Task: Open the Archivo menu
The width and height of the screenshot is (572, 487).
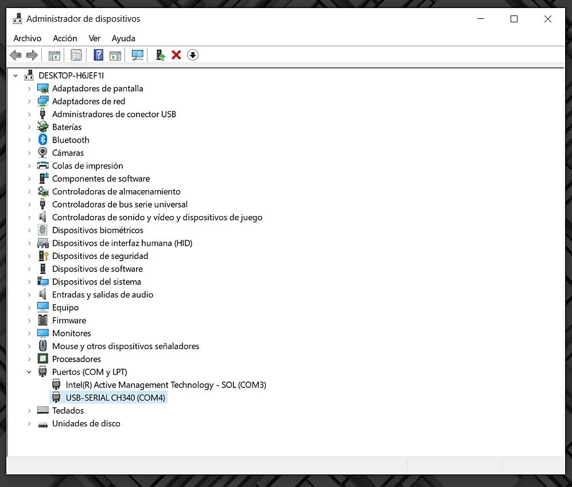Action: tap(27, 38)
